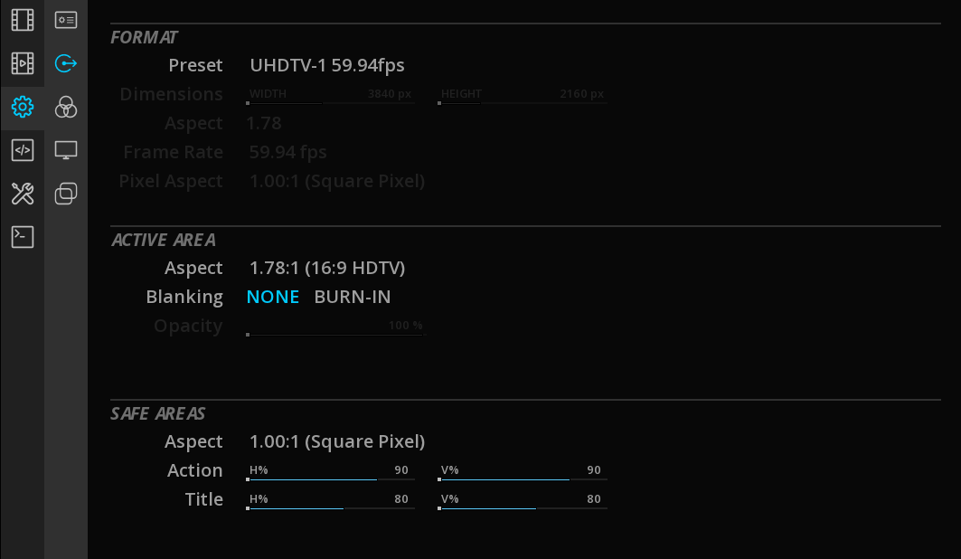Open the film strip library icon
961x559 pixels.
[x=22, y=20]
